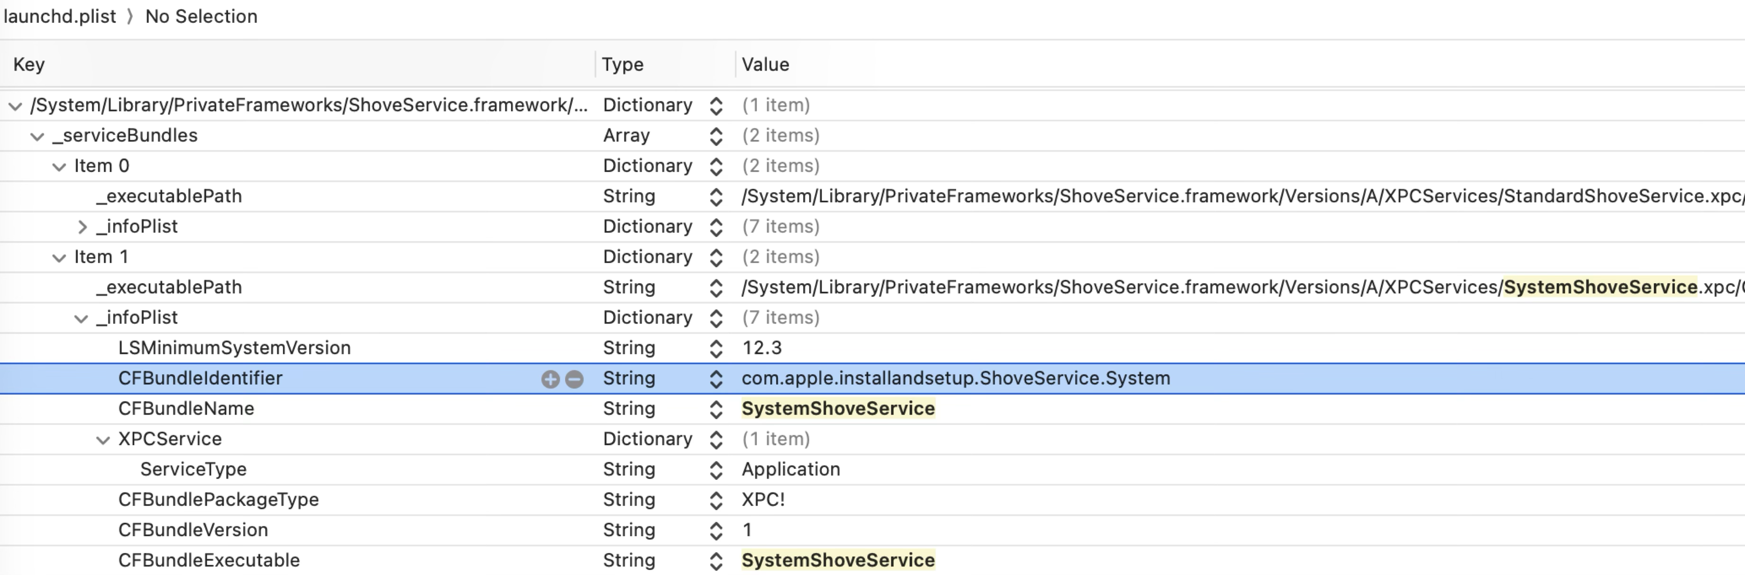Viewport: 1745px width, 575px height.
Task: Click the CFBundleVersion value 1
Action: pyautogui.click(x=747, y=530)
